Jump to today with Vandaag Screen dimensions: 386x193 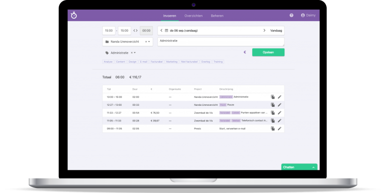tap(276, 31)
